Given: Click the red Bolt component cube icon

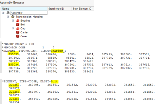Looking at the screenshot, I should point(18,25).
